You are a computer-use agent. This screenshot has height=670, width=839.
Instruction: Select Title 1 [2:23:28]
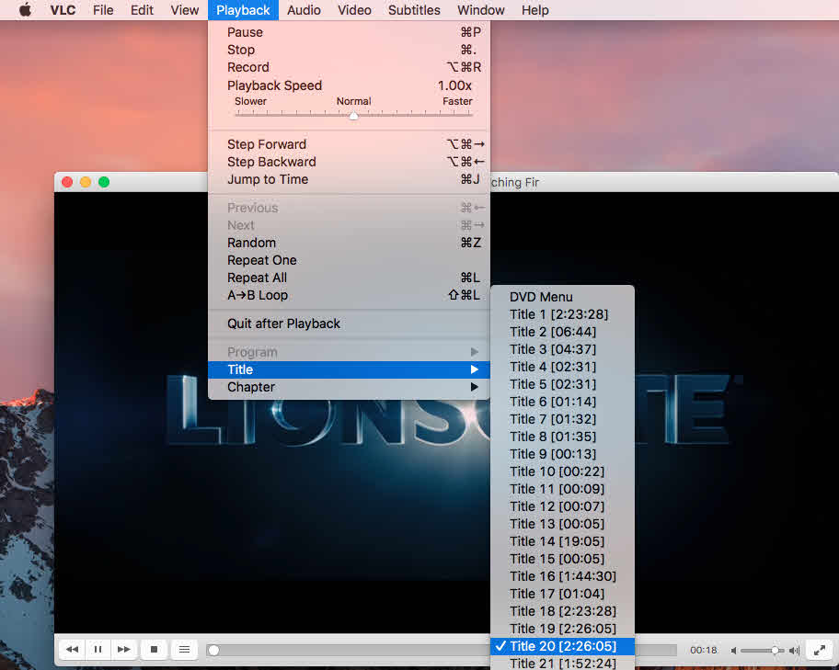562,314
